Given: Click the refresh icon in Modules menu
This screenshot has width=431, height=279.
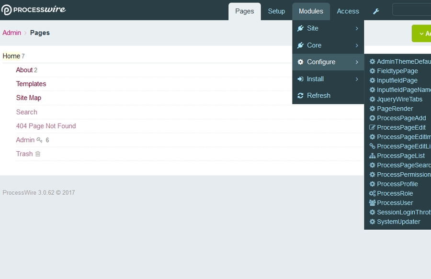Looking at the screenshot, I should point(300,96).
